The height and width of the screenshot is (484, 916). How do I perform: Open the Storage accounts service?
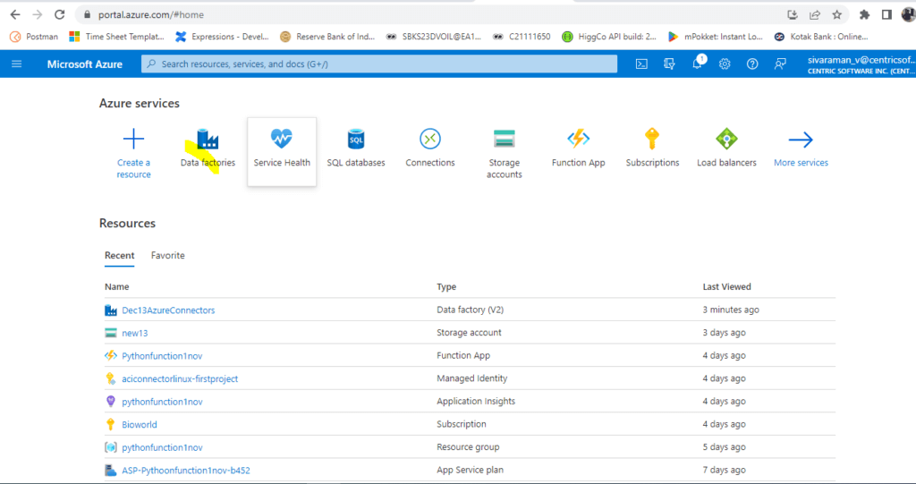(505, 154)
